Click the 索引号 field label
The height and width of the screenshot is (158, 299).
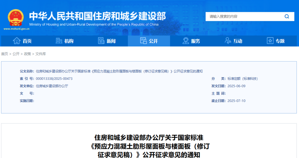(x=27, y=79)
